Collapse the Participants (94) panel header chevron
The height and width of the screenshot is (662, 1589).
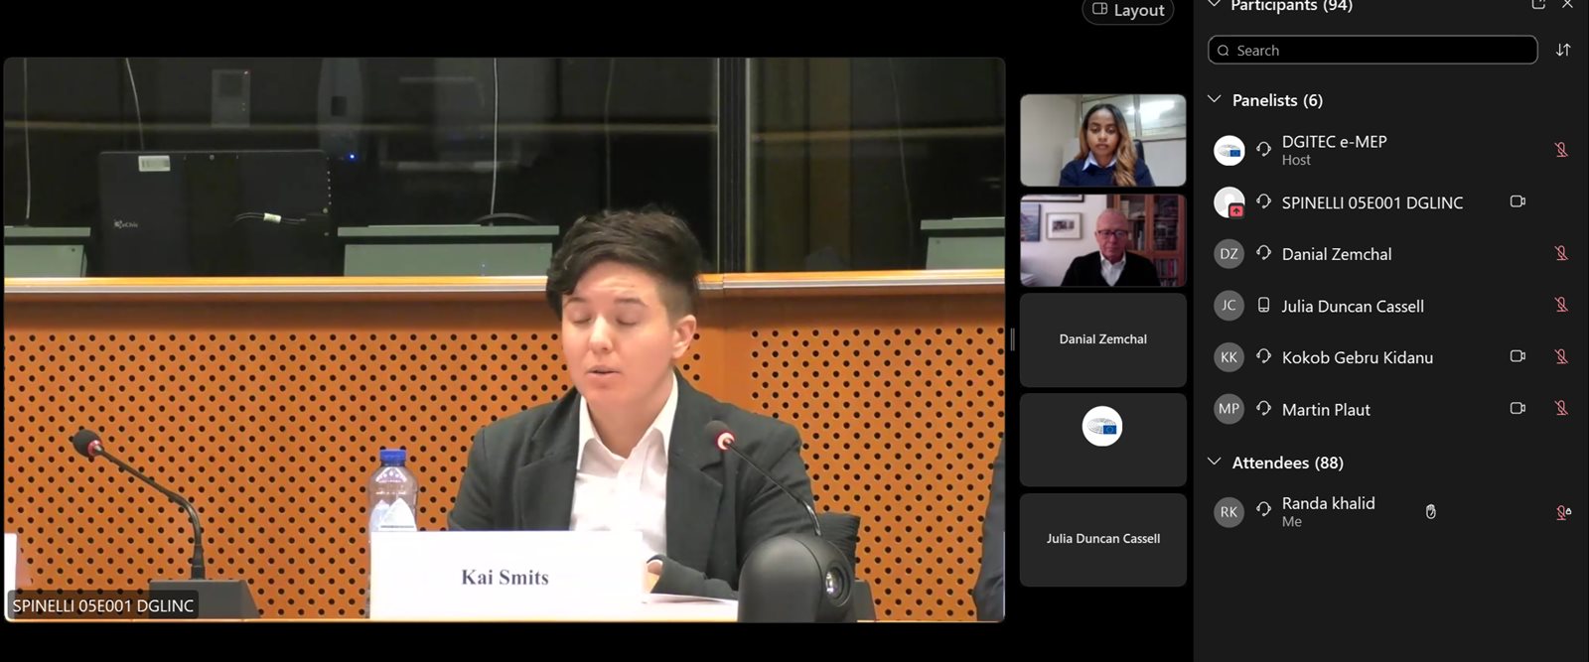(1214, 5)
